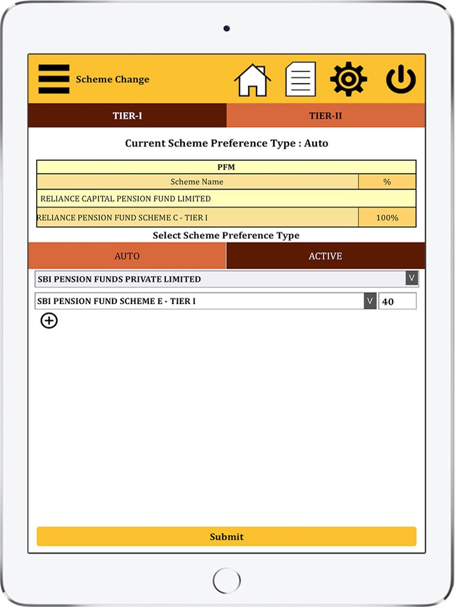This screenshot has height=607, width=455.
Task: Select Current Scheme Preference Type heading
Action: coord(227,143)
